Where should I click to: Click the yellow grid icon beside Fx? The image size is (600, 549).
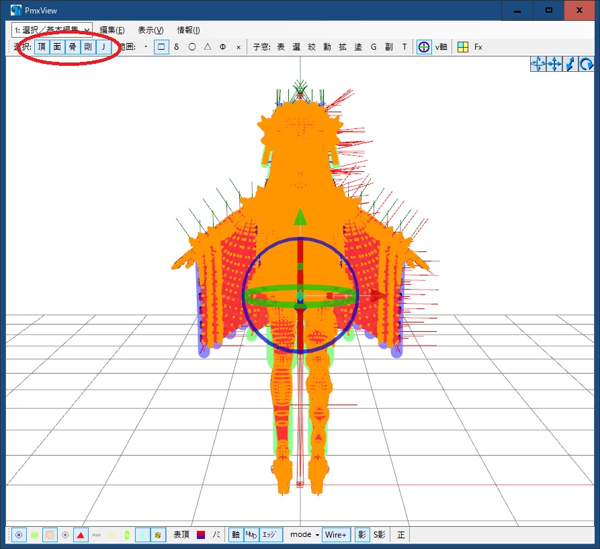(463, 47)
